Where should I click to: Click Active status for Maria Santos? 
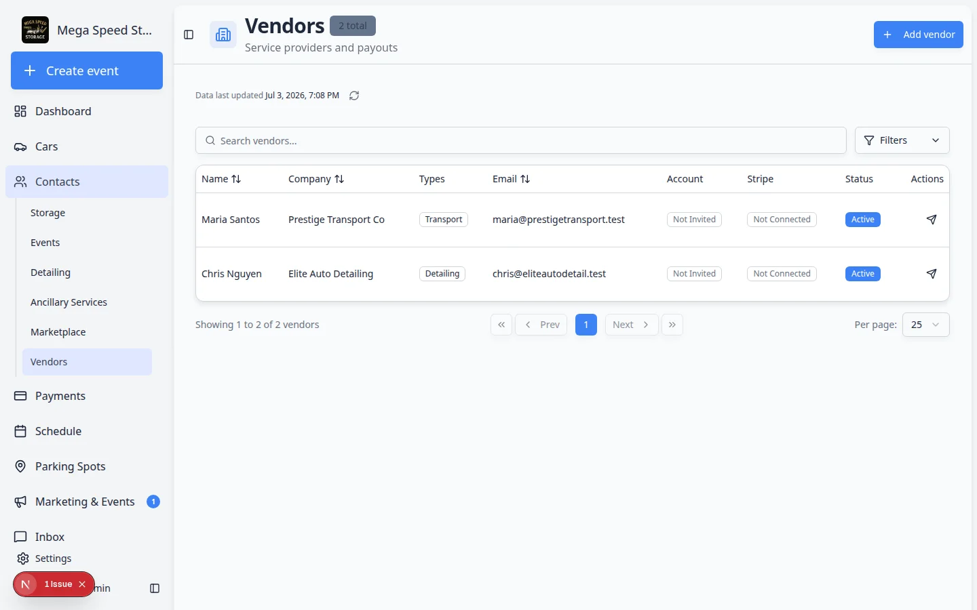tap(863, 220)
